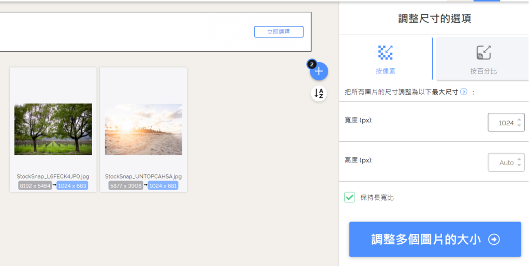Select the beach sunset image thumbnail
Screen dimensions: 530x266
click(x=143, y=129)
